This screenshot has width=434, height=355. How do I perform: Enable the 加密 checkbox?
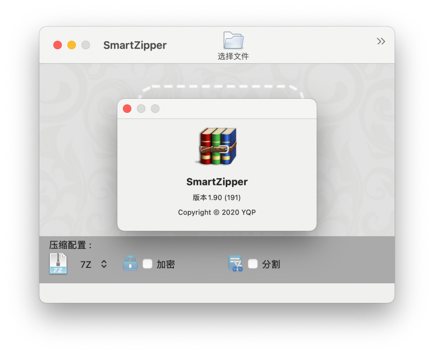coord(147,264)
